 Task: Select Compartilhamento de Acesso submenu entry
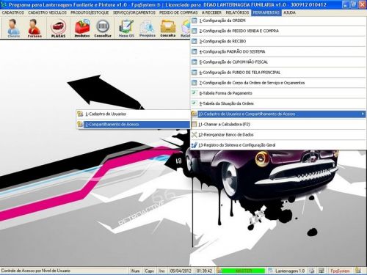134,125
